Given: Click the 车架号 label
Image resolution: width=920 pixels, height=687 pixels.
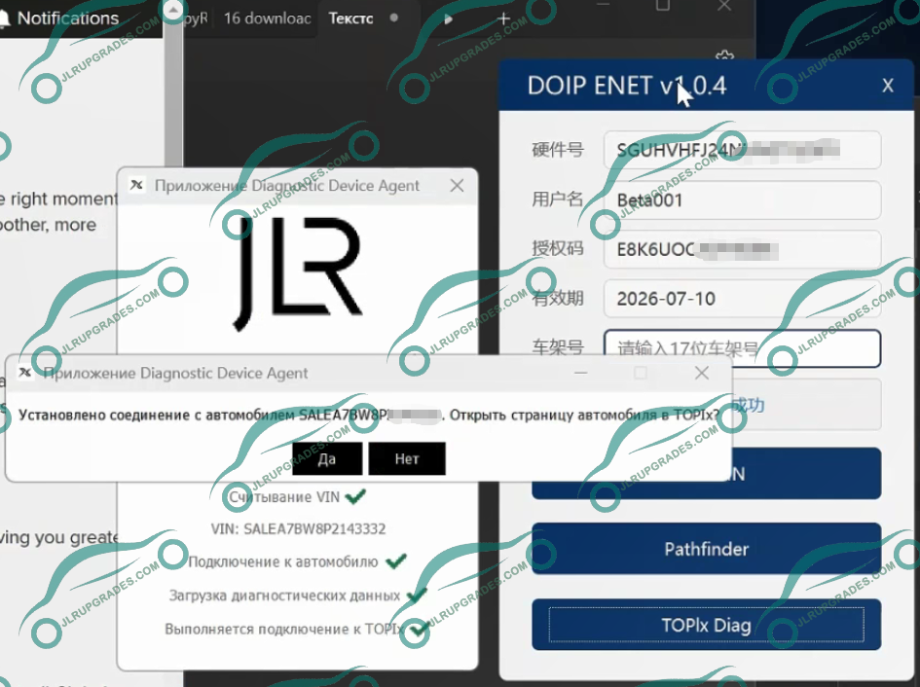Looking at the screenshot, I should (x=558, y=348).
